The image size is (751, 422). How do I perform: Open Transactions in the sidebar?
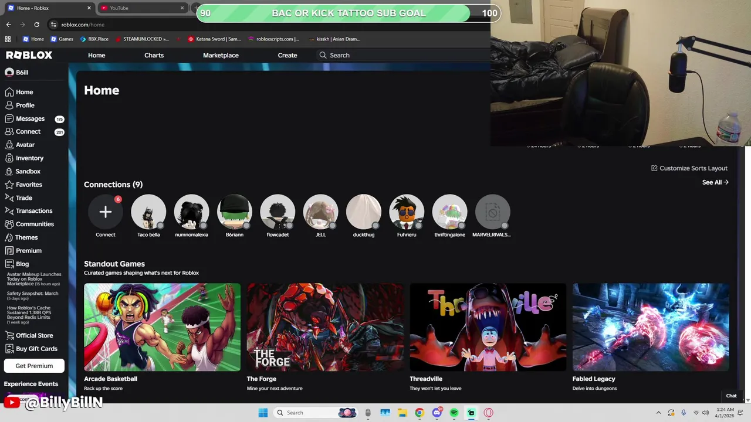tap(28, 211)
